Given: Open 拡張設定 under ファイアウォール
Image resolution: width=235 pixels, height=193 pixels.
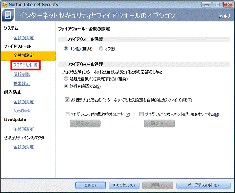Looking at the screenshot, I should pos(22,83).
